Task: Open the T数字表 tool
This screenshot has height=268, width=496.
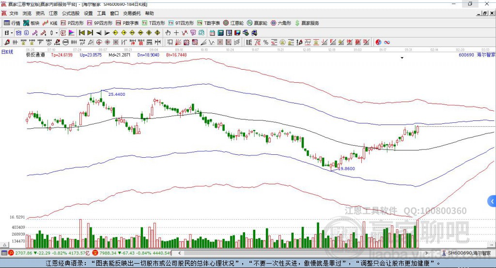Action: click(x=208, y=23)
